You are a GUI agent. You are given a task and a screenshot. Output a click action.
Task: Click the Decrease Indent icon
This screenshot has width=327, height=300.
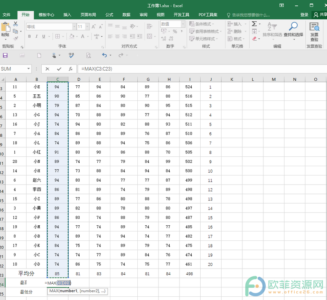(132, 36)
